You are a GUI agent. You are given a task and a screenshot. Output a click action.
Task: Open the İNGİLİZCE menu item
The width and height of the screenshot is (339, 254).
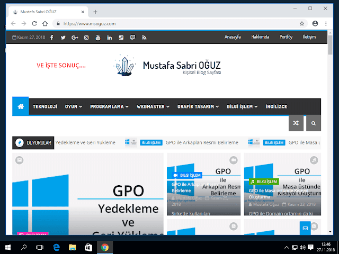click(x=276, y=106)
